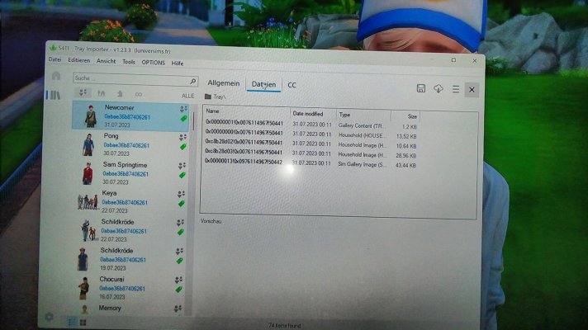Viewport: 588px width, 330px height.
Task: Select Schildkröde entry dated 19.07.2023
Action: coord(126,259)
